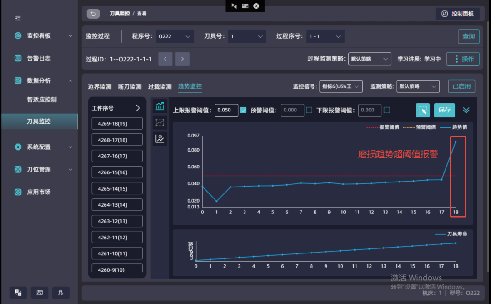Click the 控制面板 panel icon
The height and width of the screenshot is (304, 491).
tap(445, 14)
